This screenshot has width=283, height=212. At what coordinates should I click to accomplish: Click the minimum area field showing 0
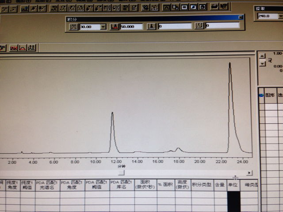pyautogui.click(x=175, y=26)
